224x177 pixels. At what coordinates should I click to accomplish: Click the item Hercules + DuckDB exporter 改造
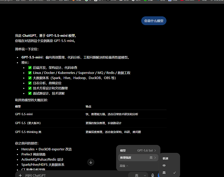[47, 149]
